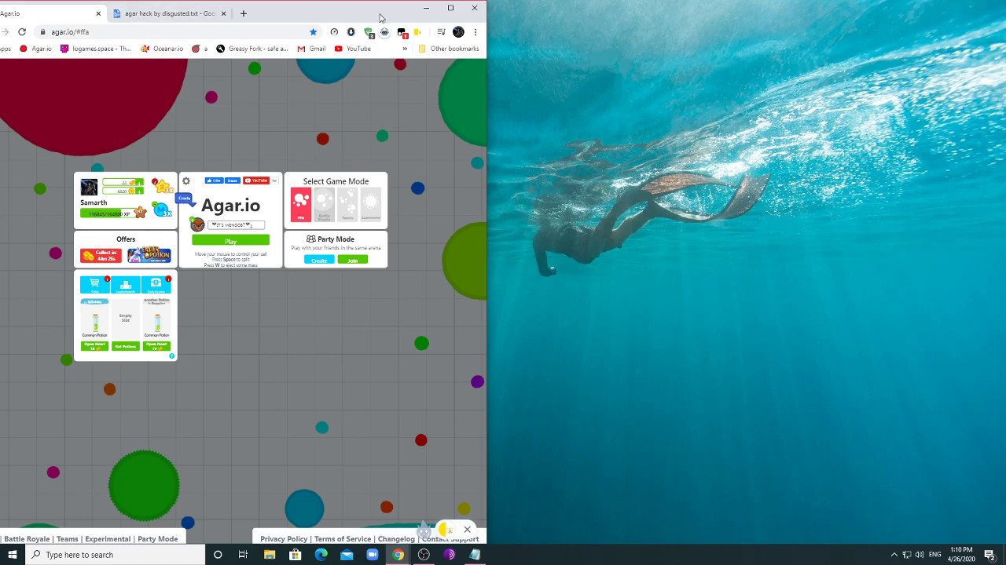Show hidden system tray icons

tap(894, 555)
